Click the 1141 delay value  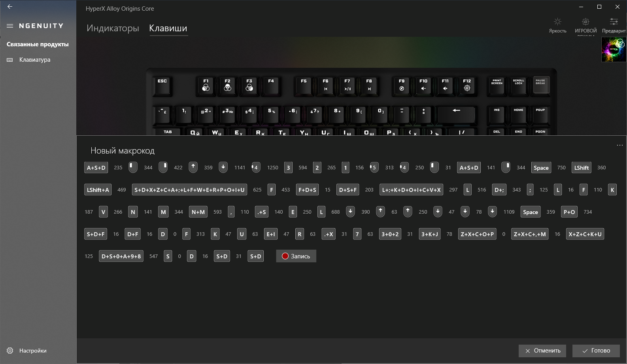click(240, 167)
